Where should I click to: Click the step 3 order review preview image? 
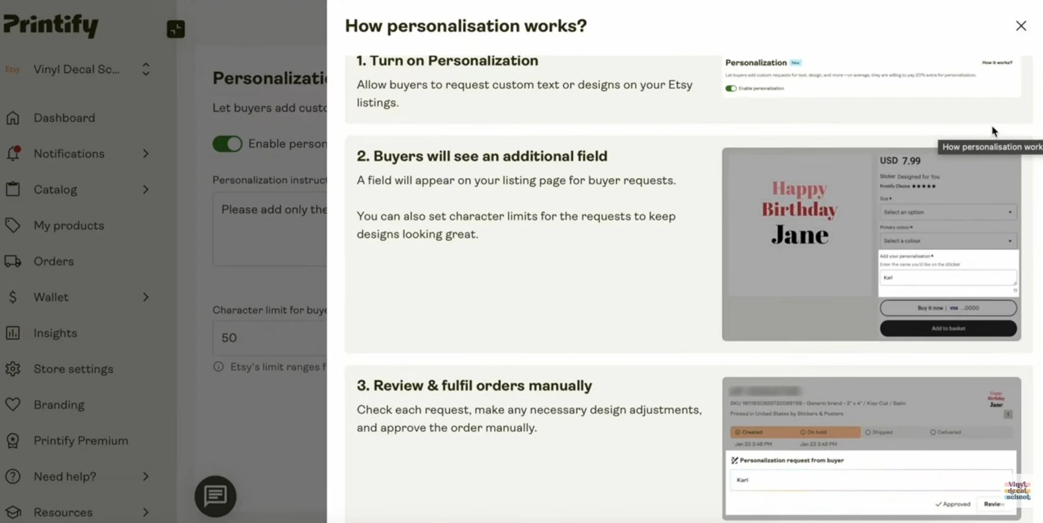[871, 448]
